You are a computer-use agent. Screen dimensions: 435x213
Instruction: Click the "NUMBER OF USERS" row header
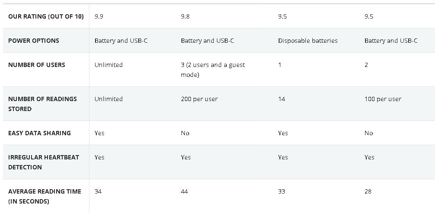37,65
